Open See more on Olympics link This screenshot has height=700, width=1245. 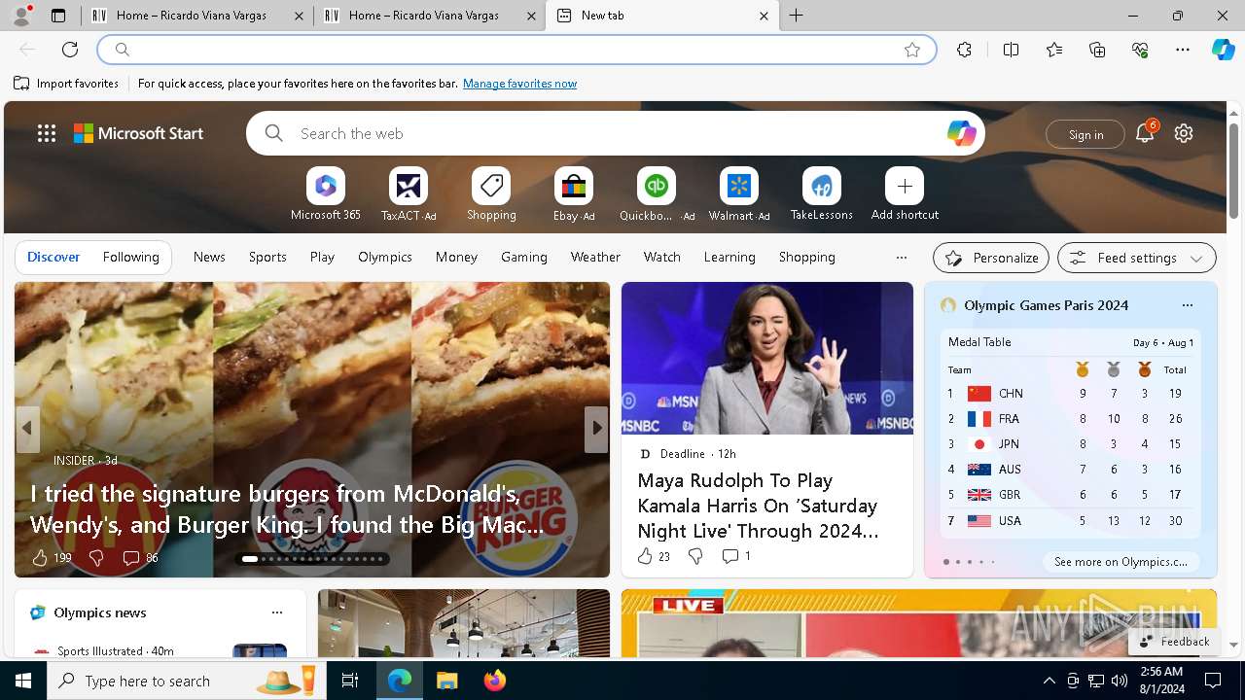click(x=1120, y=562)
